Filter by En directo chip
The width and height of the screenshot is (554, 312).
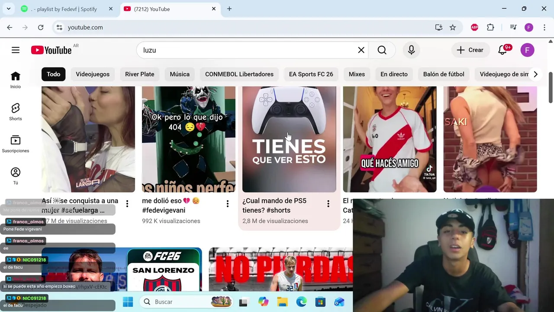point(394,74)
